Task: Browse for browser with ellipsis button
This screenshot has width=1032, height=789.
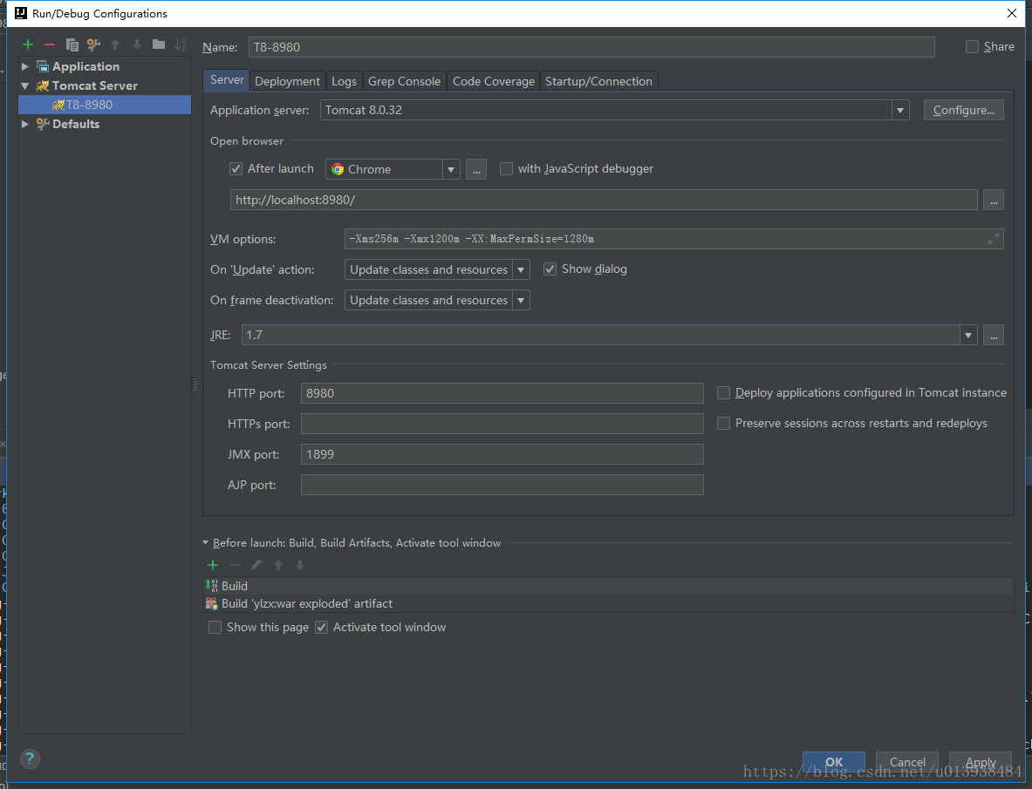Action: (x=476, y=170)
